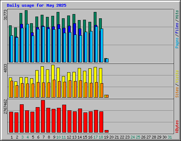Select the orange Sites bar for day 18
181x141 pixels.
tap(102, 91)
